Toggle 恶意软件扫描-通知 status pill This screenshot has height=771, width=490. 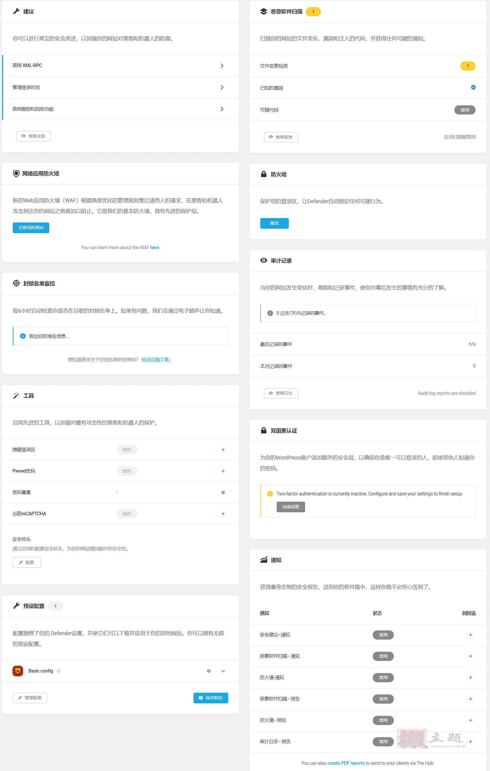coord(383,656)
